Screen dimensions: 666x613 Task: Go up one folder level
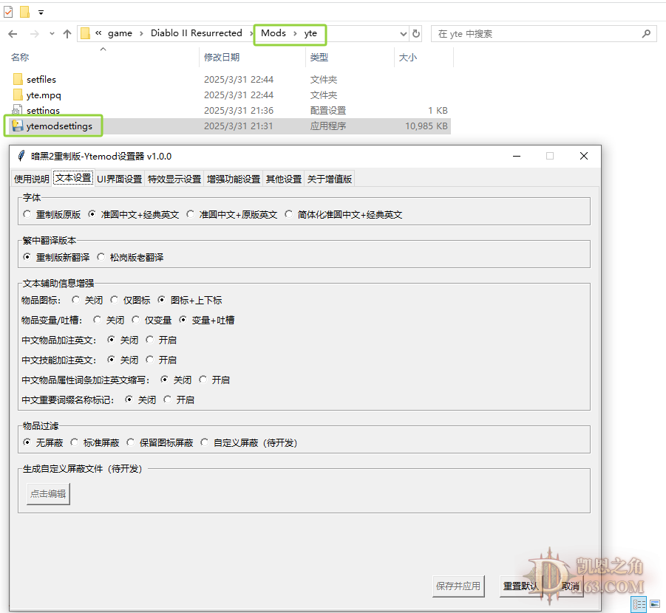tap(67, 34)
